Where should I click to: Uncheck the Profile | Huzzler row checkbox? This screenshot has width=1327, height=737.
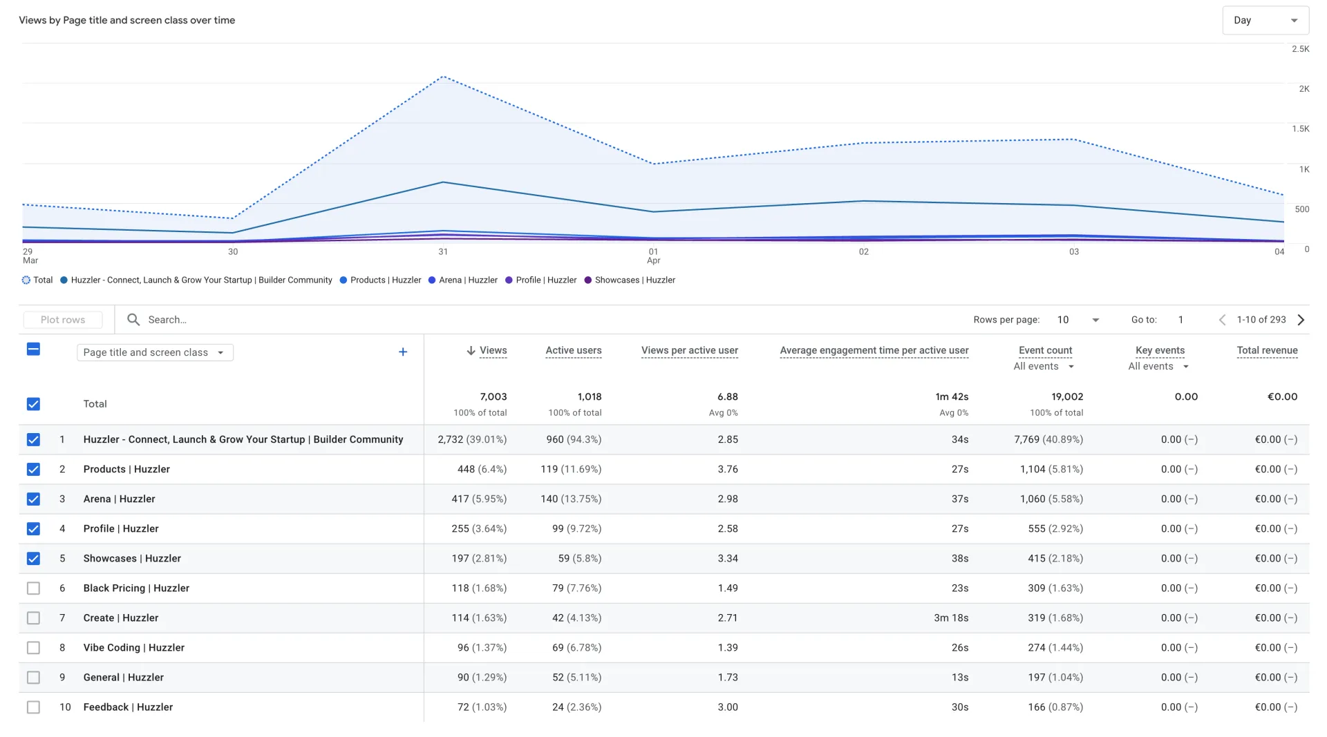click(x=33, y=529)
